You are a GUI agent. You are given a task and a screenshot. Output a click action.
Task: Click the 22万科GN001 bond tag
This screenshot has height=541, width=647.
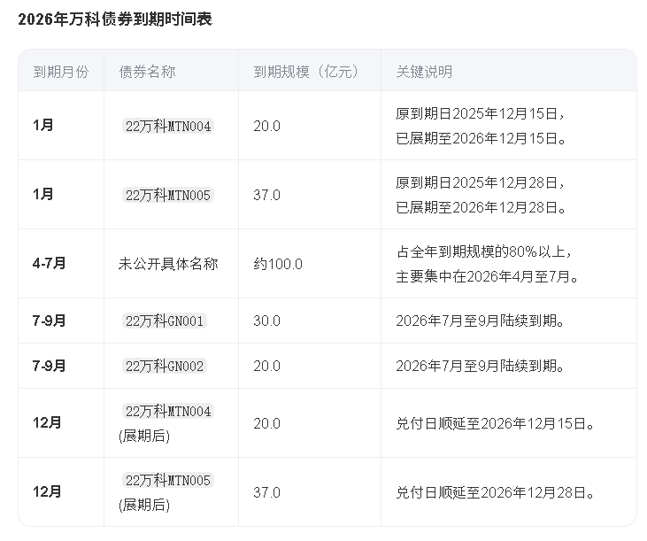[x=165, y=321]
